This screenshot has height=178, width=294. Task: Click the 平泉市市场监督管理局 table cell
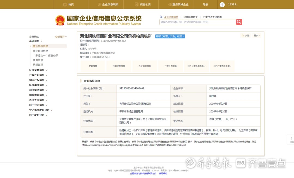(x=143, y=112)
